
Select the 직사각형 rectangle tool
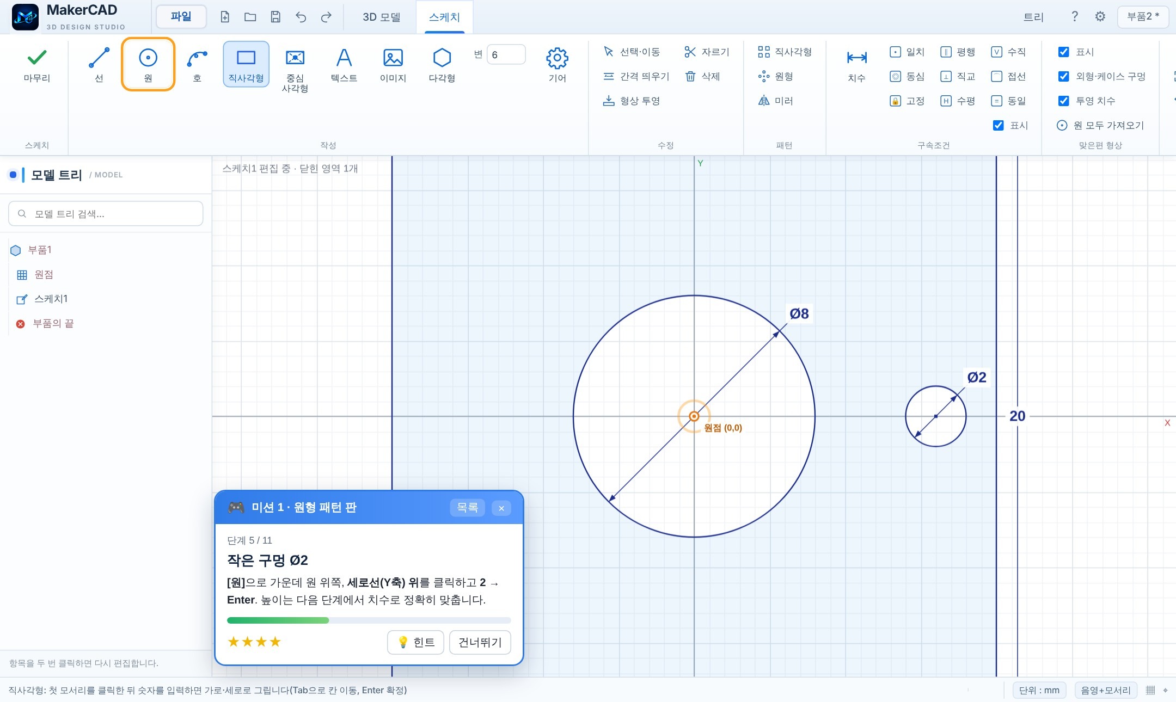pos(246,64)
